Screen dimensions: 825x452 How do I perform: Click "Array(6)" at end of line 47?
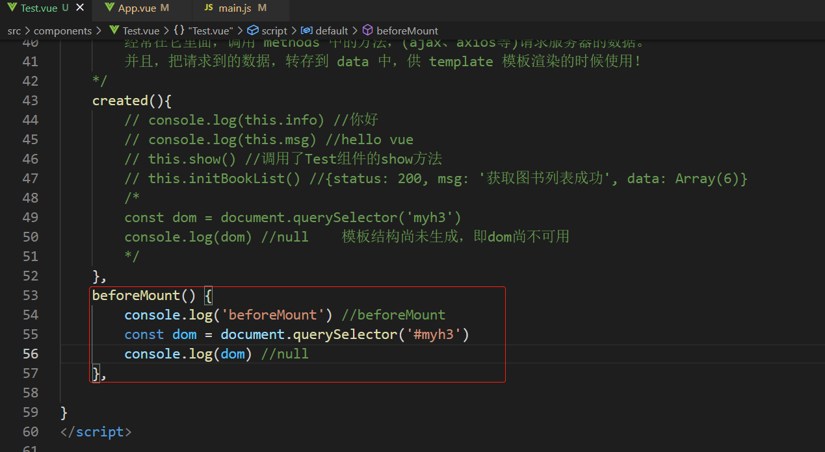707,179
